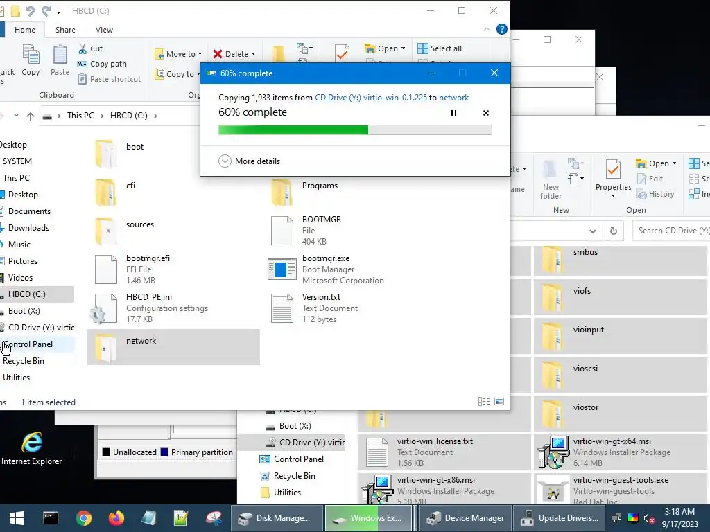Click the green copy progress bar

355,130
